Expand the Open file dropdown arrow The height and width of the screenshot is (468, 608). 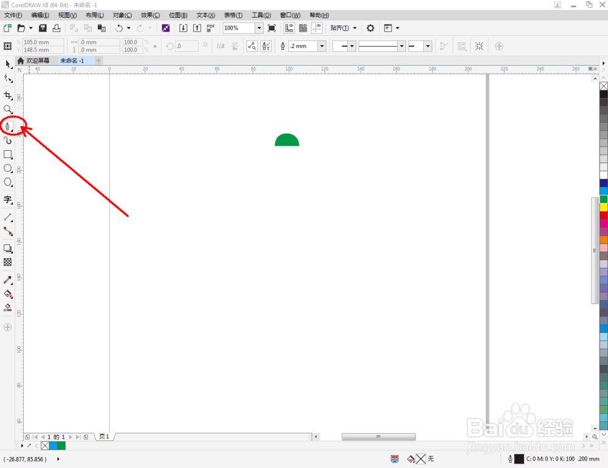tap(30, 28)
